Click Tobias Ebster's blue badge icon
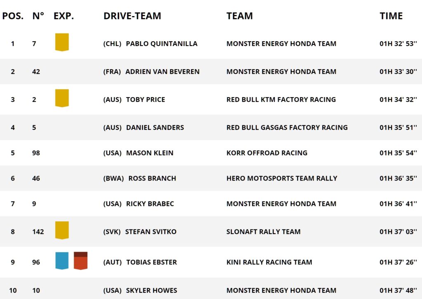Image resolution: width=422 pixels, height=299 pixels. 62,261
